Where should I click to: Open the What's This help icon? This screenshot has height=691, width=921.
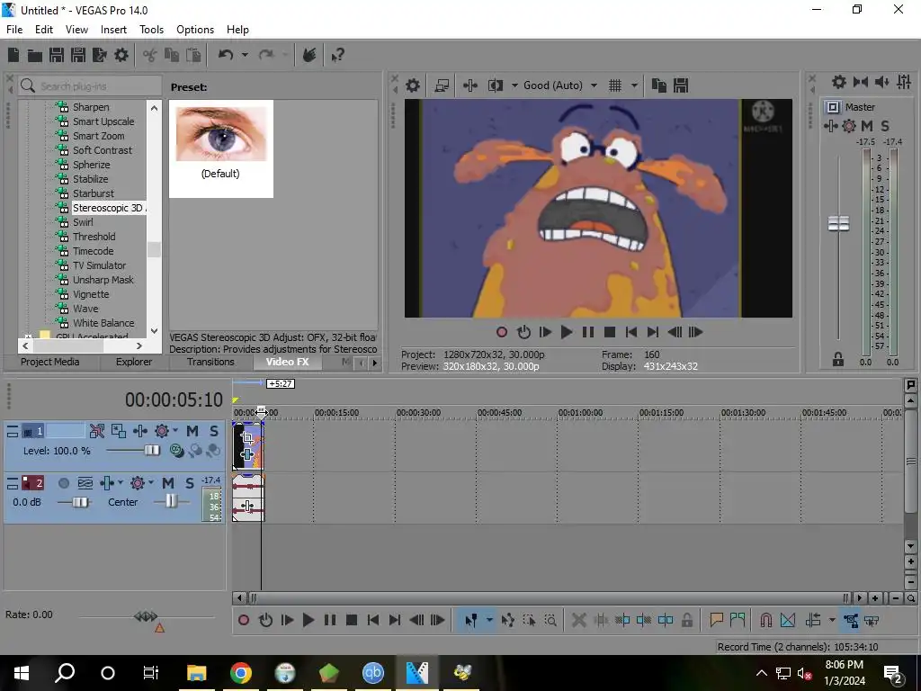tap(338, 55)
